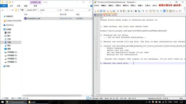Image resolution: width=186 pixels, height=104 pixels.
Task: Close the Readme.txt tab with its X
Action: [x=115, y=15]
